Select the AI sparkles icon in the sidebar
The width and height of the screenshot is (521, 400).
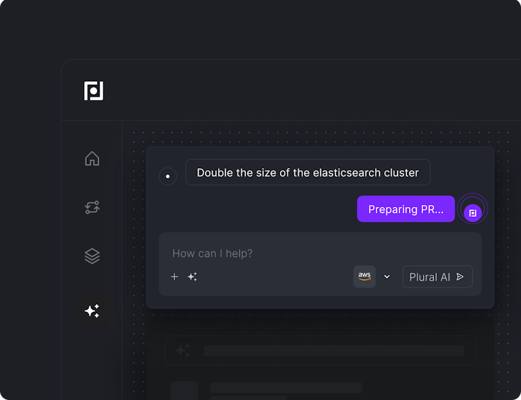click(x=92, y=311)
